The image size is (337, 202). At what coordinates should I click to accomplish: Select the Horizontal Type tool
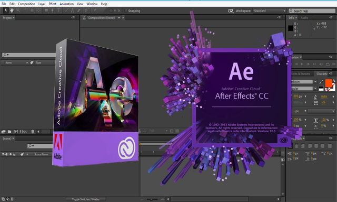(x=58, y=10)
